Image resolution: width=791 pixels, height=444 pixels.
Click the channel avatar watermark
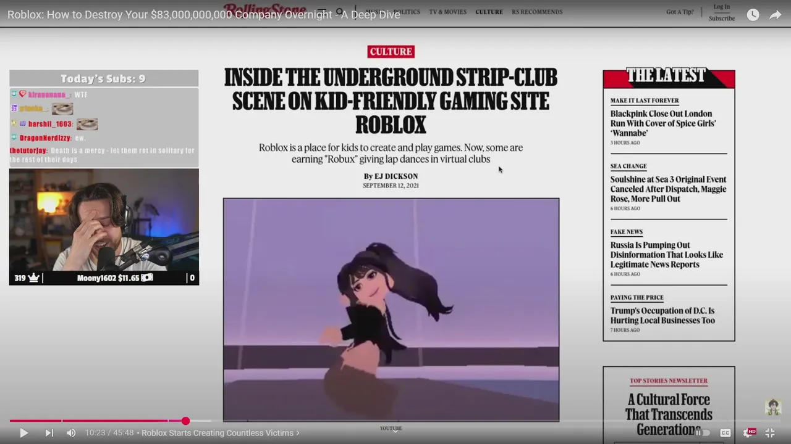(x=773, y=407)
